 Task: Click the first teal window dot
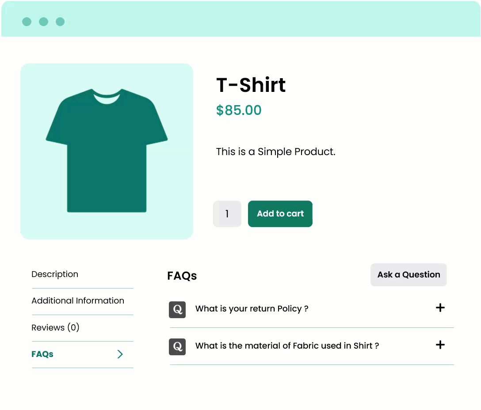click(27, 21)
